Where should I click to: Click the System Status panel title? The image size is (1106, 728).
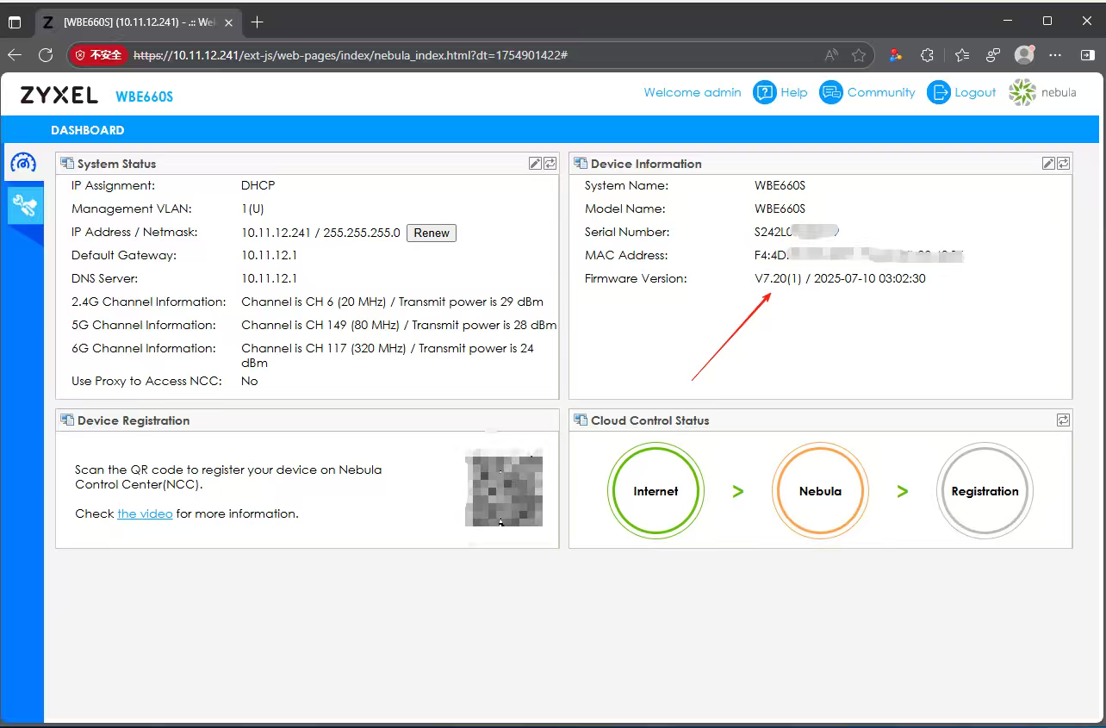[x=116, y=164]
